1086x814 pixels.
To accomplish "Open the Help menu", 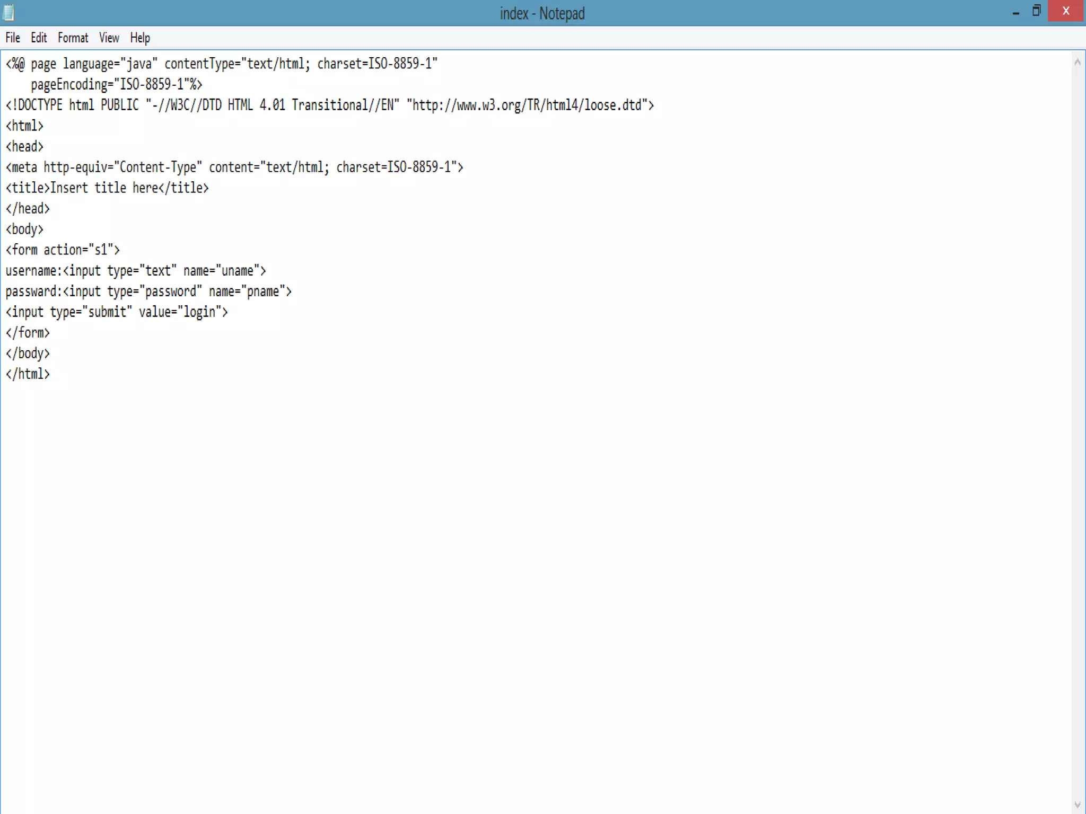I will click(x=140, y=38).
